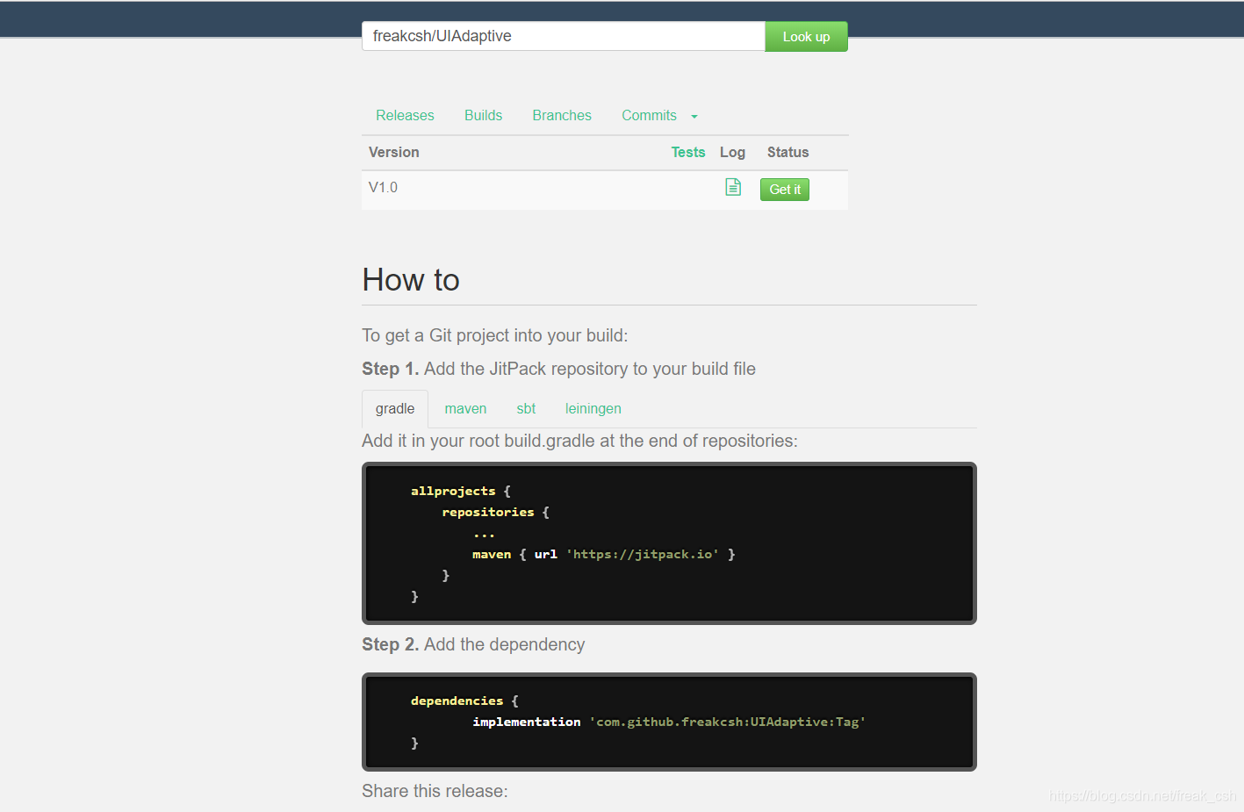Open the V1.0 build log file icon

coord(733,187)
